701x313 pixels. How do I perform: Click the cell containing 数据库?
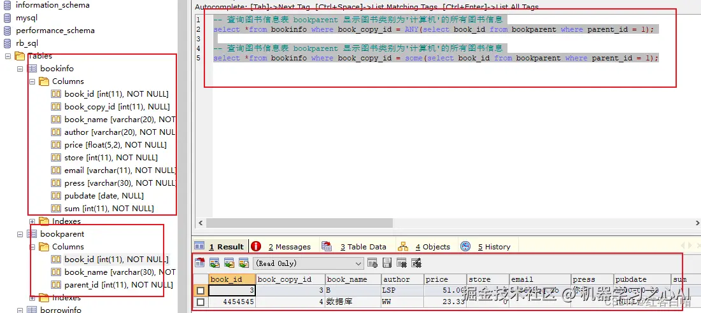353,302
